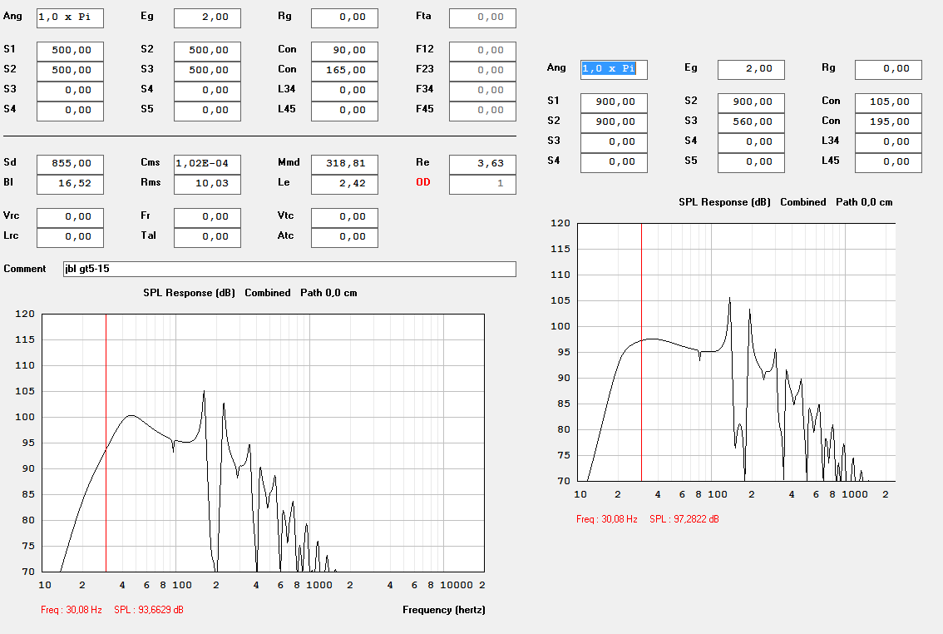This screenshot has height=634, width=943.
Task: Click the 'SPL : 93,6629 dB' readout
Action: (x=149, y=610)
